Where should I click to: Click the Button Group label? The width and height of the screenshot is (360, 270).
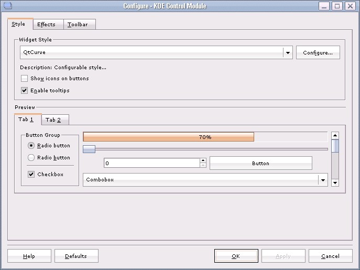coord(43,135)
